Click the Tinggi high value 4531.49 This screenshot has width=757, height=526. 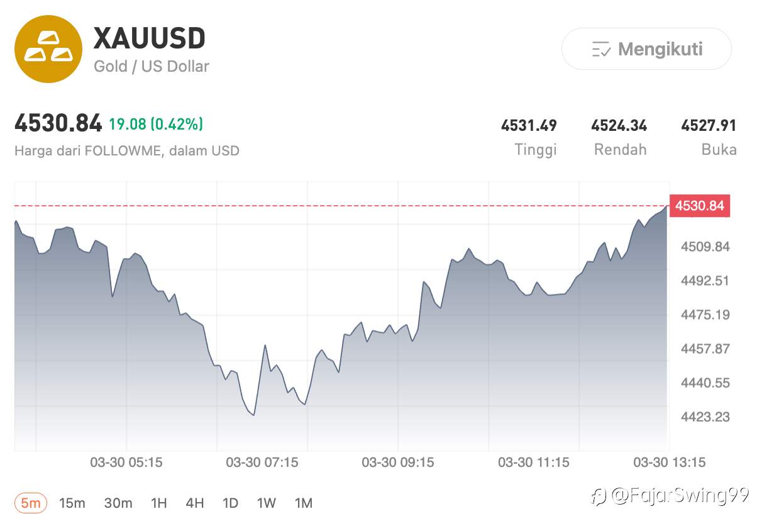(x=529, y=126)
